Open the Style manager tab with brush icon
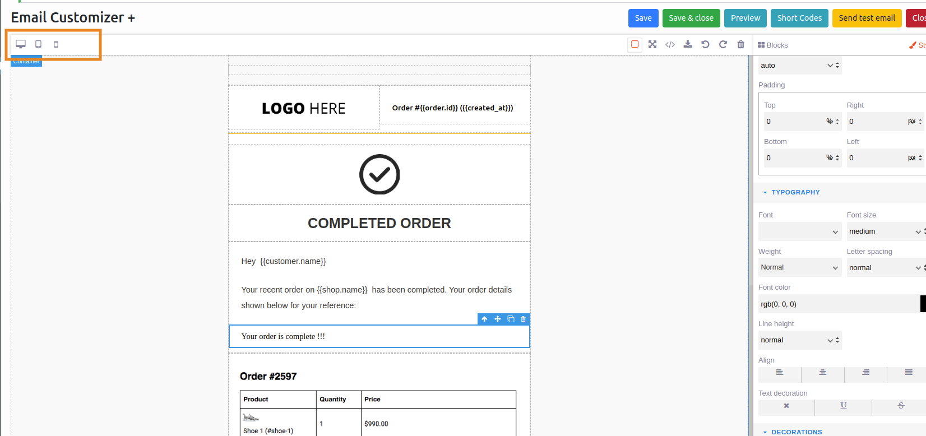This screenshot has height=436, width=926. click(918, 45)
